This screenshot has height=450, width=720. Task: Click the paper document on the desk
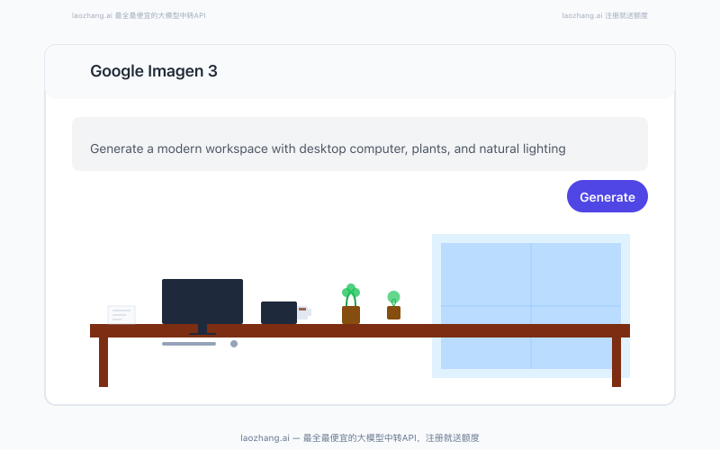121,315
